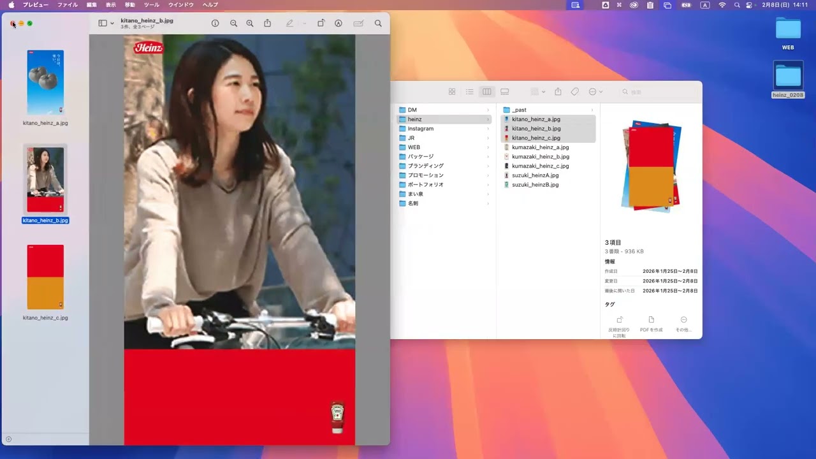This screenshot has height=459, width=816.
Task: Open the form filling toolbar icon
Action: pos(358,23)
